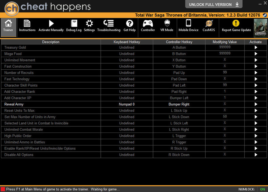
Task: Click Treasury Gold keyboard hotkey Undefined
Action: pyautogui.click(x=127, y=48)
